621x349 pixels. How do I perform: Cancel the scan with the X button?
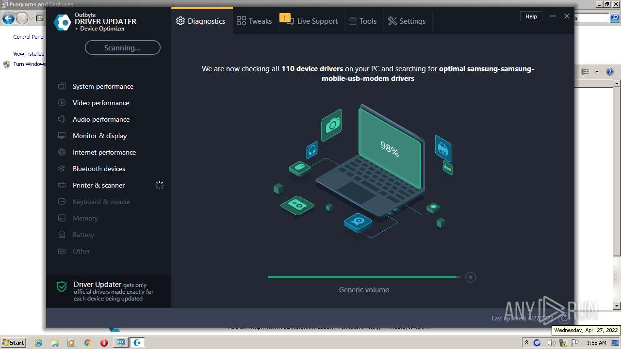click(470, 277)
